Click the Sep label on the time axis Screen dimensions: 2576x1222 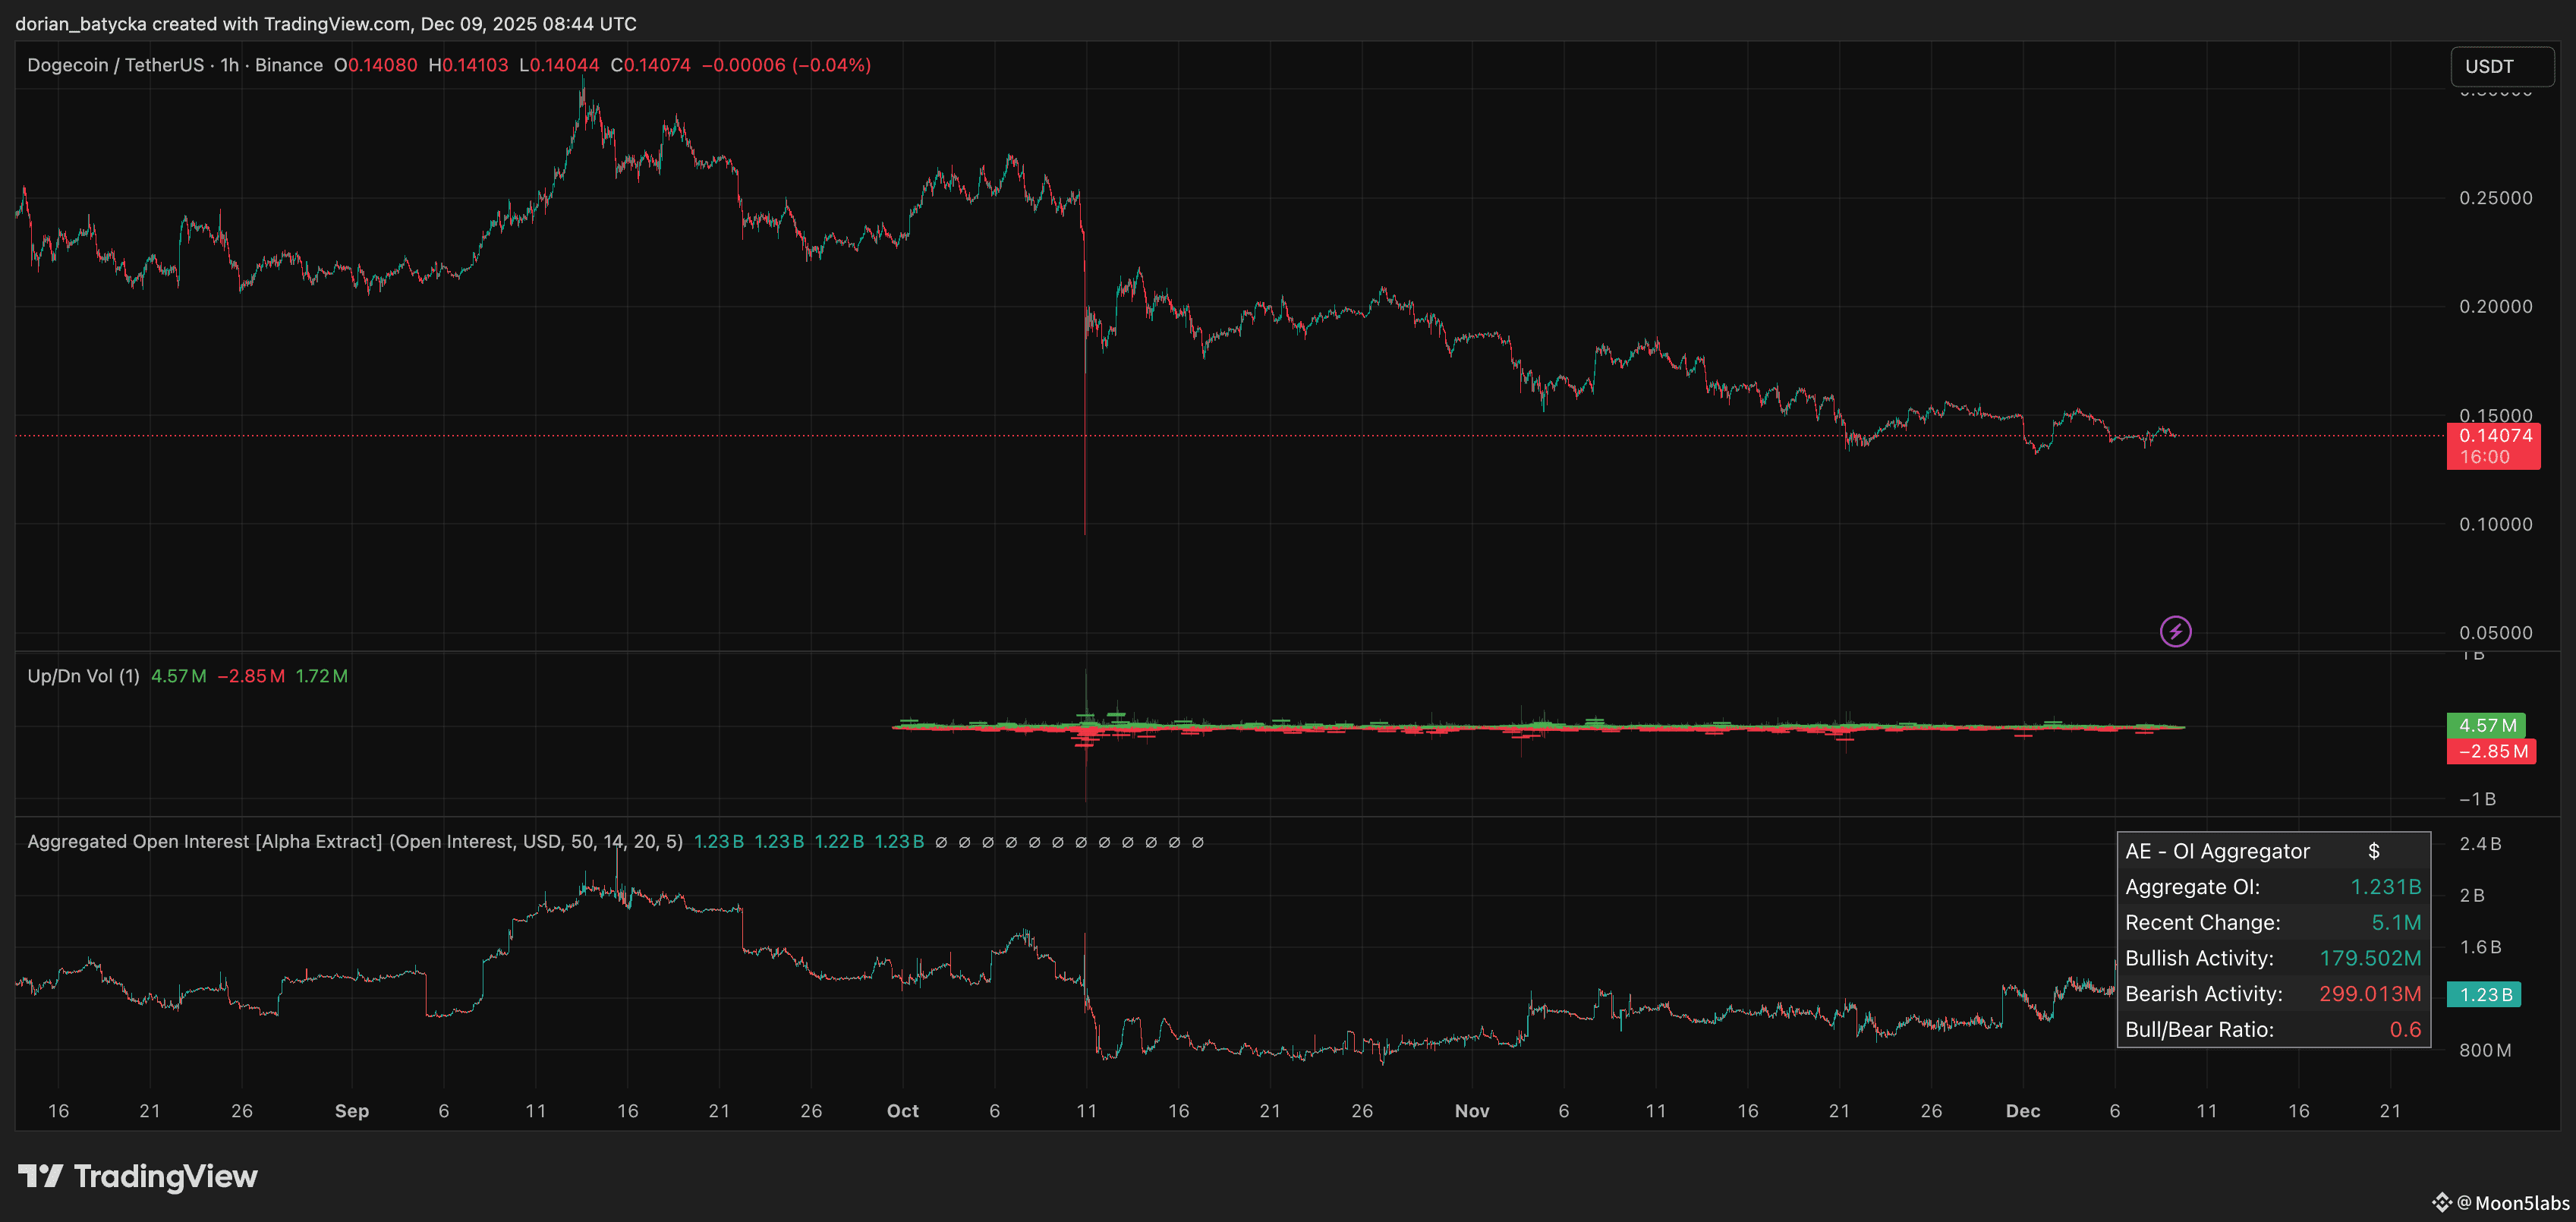pyautogui.click(x=351, y=1110)
